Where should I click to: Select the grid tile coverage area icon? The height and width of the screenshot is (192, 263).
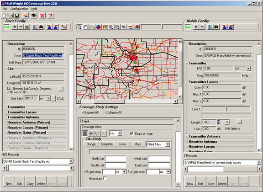click(x=85, y=133)
